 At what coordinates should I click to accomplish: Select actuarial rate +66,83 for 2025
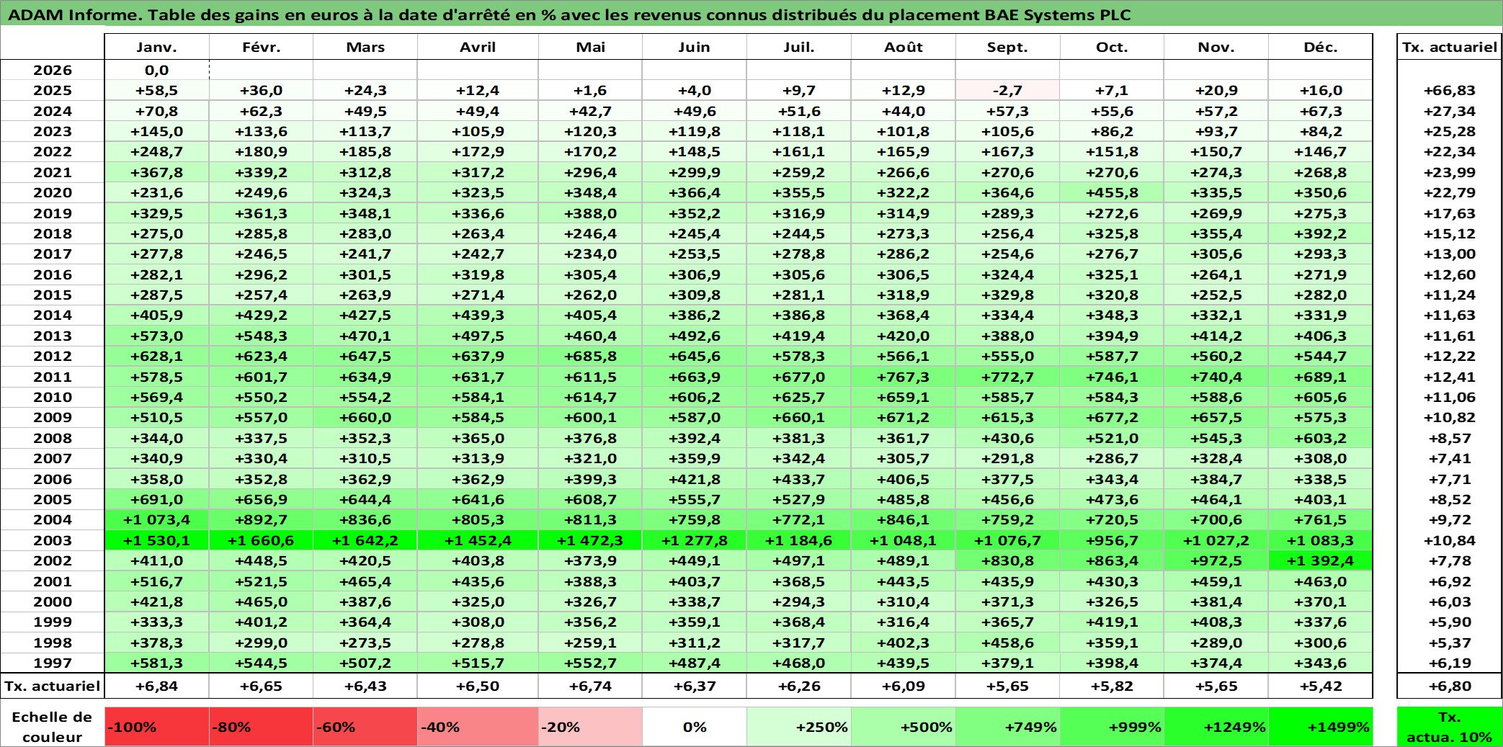[1450, 90]
